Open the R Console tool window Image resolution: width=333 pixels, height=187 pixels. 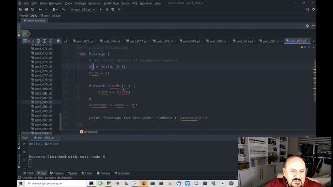pyautogui.click(x=122, y=173)
